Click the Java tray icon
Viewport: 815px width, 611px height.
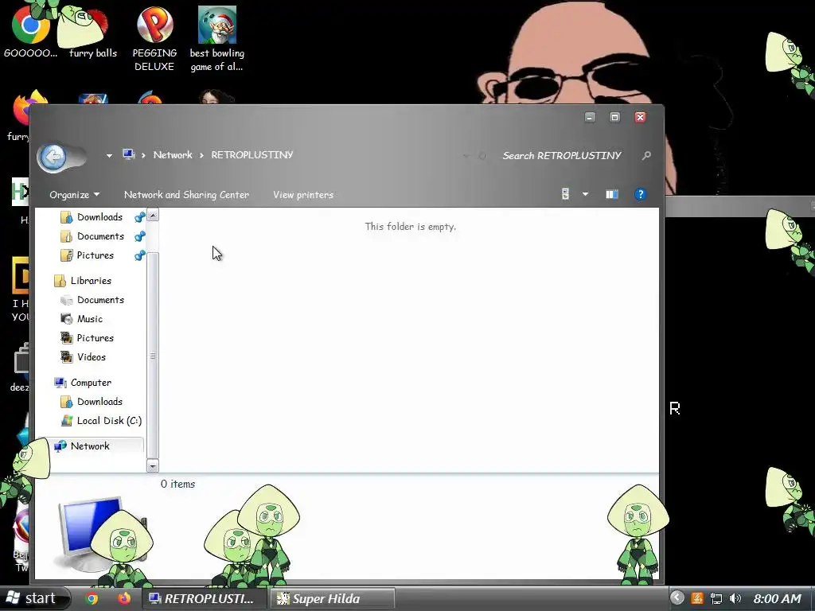tap(697, 598)
